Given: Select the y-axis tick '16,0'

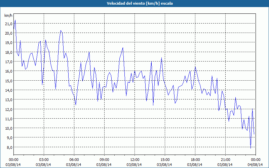Looking at the screenshot, I should pyautogui.click(x=9, y=71).
